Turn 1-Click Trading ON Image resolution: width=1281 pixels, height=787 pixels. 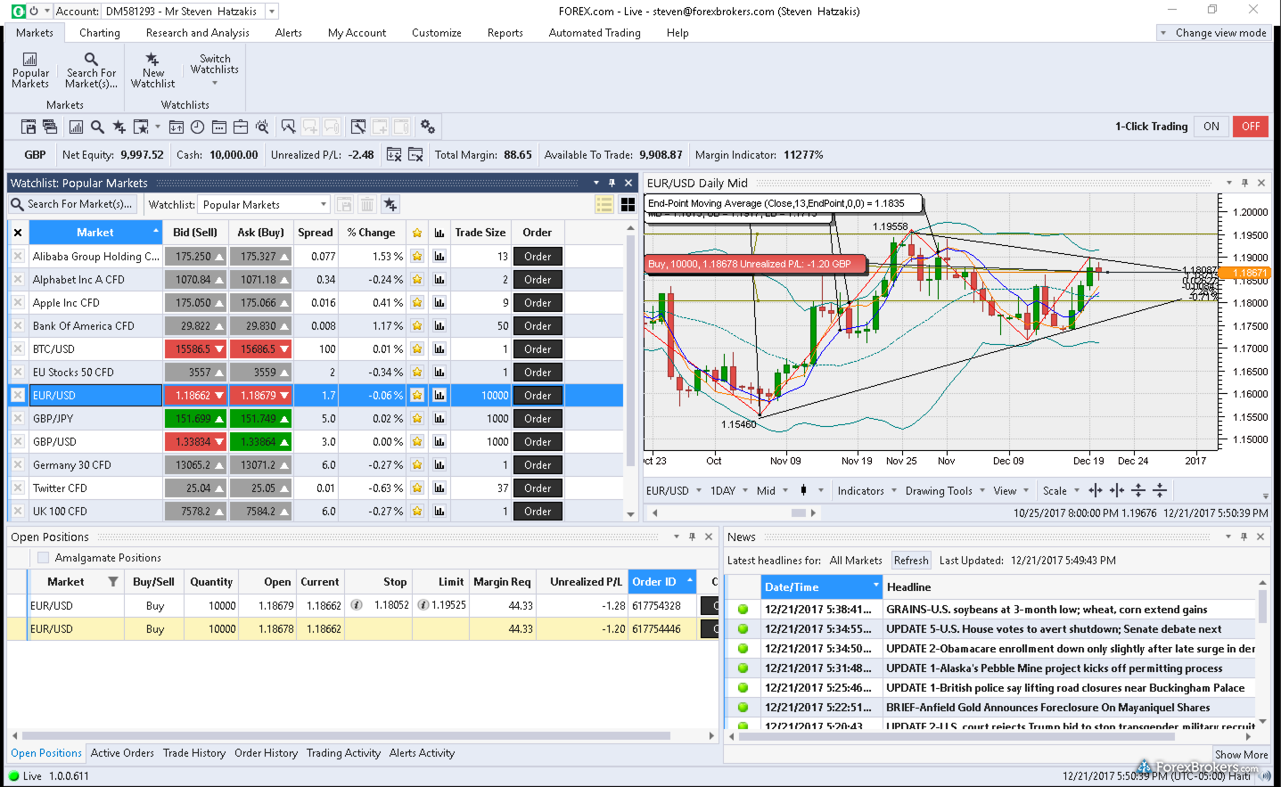[x=1211, y=127]
